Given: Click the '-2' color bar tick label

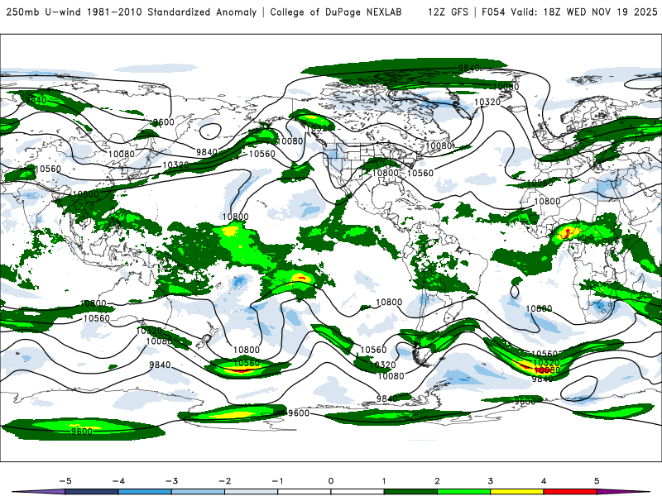Looking at the screenshot, I should point(224,481).
